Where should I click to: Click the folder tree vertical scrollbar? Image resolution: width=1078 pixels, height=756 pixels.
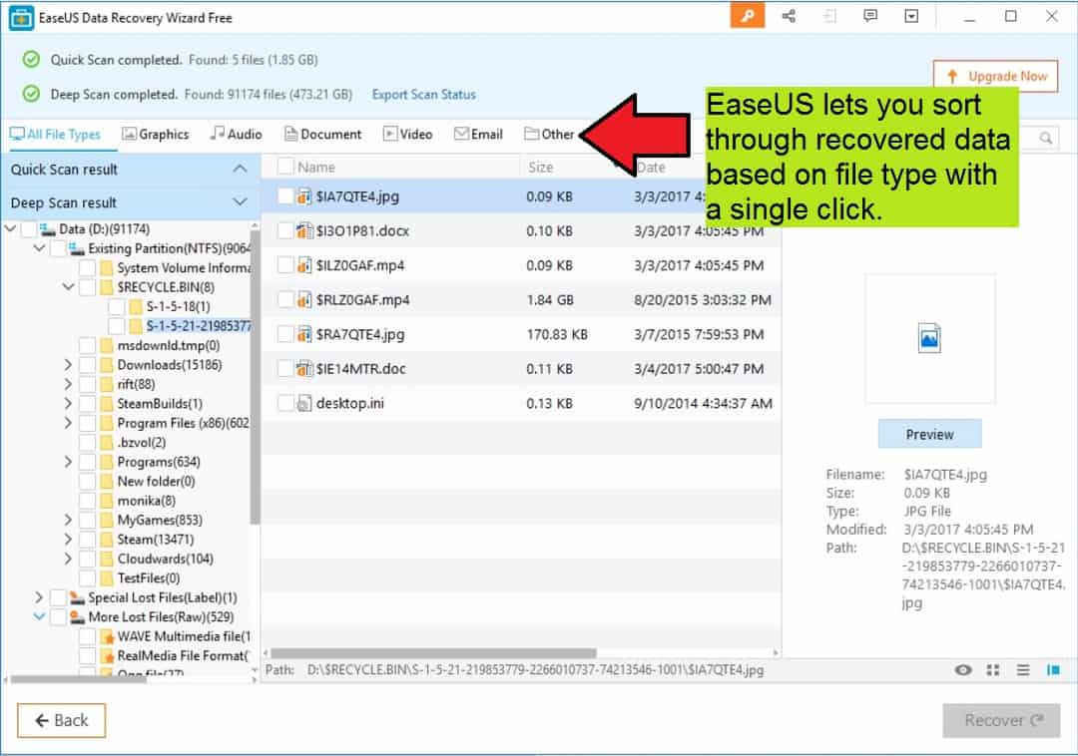click(256, 378)
